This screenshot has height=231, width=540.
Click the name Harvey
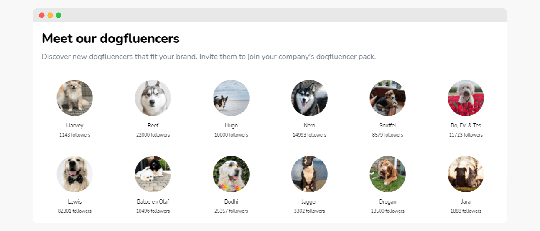point(75,125)
